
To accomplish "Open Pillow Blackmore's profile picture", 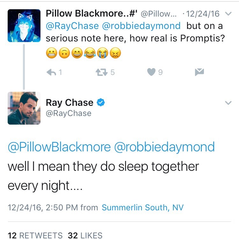I will (24, 26).
